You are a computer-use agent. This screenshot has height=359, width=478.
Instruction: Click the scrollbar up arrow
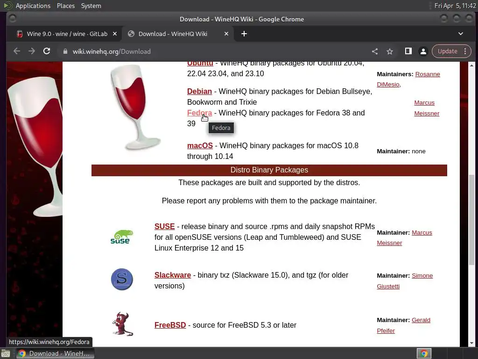coord(471,65)
